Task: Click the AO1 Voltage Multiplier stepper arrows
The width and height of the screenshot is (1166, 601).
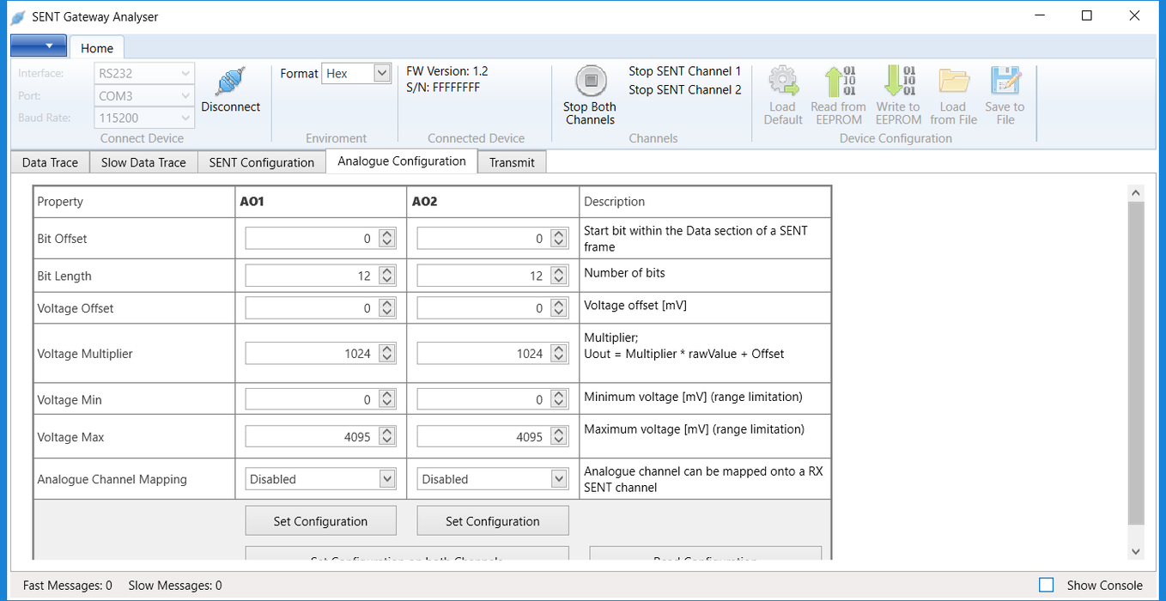Action: (x=387, y=354)
